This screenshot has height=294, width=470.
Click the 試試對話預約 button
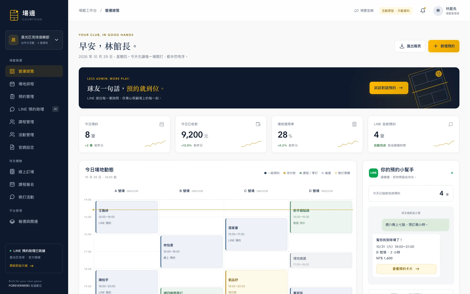[x=389, y=88]
